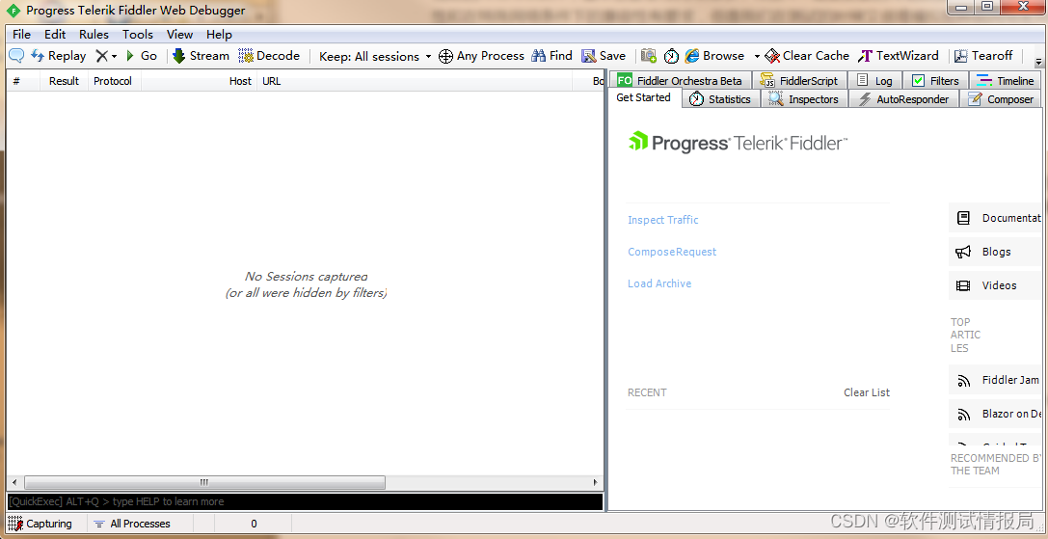Click Fiddler app icon in title bar

(x=13, y=11)
